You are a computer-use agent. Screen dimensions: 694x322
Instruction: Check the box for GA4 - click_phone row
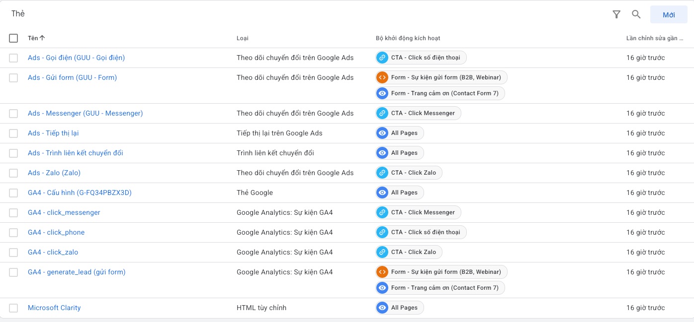[x=13, y=233]
